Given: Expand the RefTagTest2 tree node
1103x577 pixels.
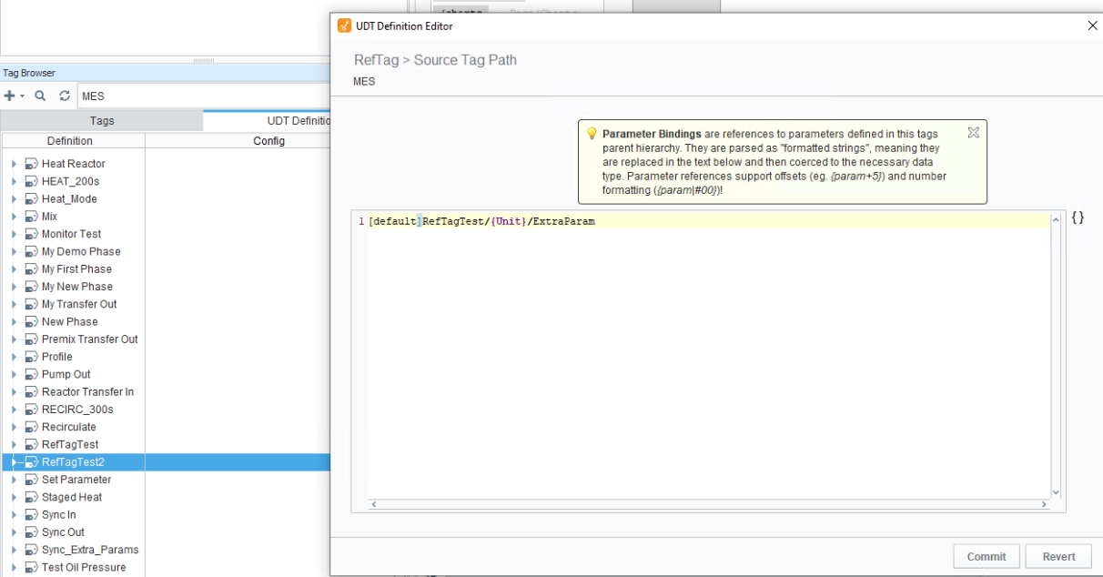Looking at the screenshot, I should tap(14, 462).
